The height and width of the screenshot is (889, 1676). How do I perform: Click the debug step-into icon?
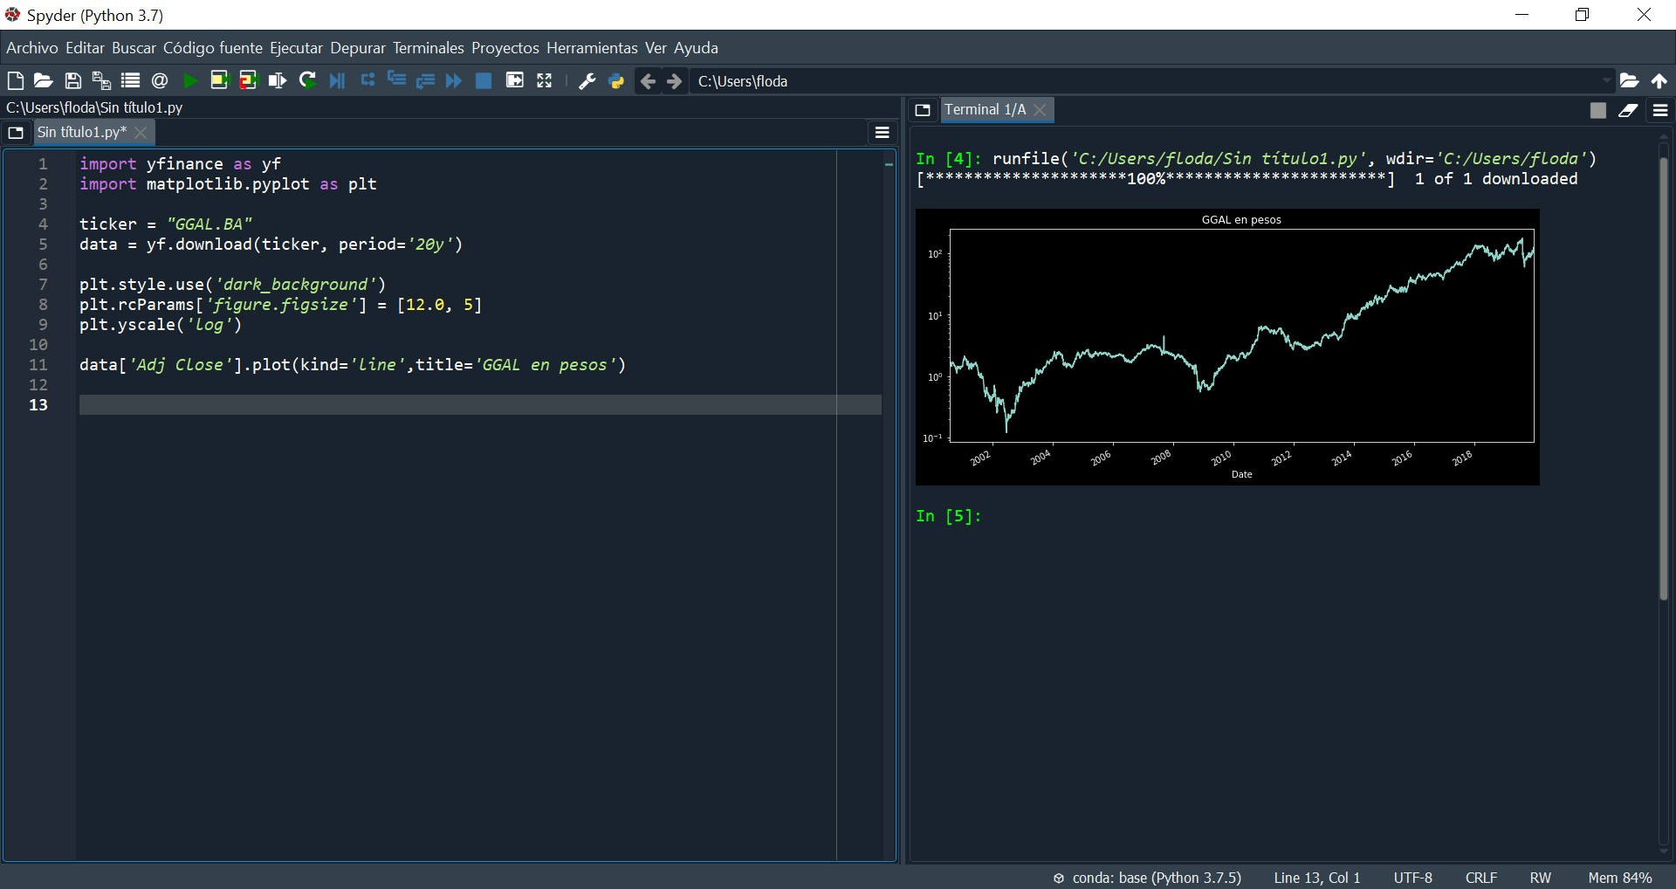[x=396, y=80]
